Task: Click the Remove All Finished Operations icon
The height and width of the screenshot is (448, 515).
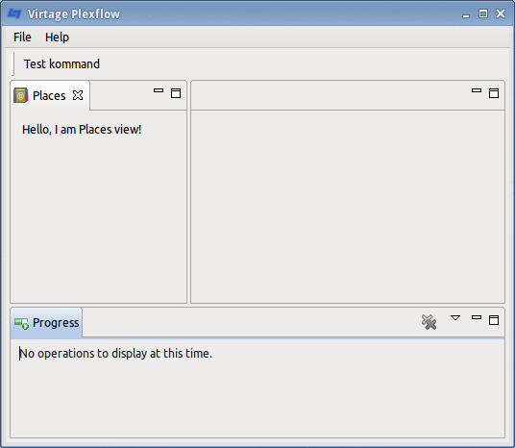Action: point(429,322)
